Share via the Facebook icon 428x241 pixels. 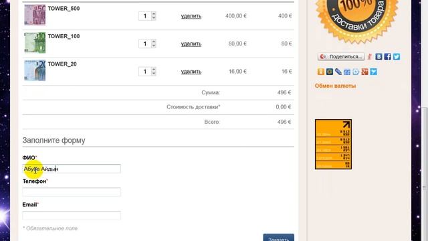pyautogui.click(x=387, y=56)
